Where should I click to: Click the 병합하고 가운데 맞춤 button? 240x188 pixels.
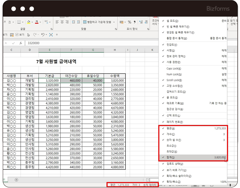97,22
